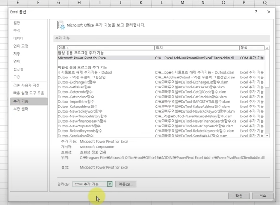Select Dutool-Naverfinancesearch함수 add-in row
Image resolution: width=280 pixels, height=205 pixels.
(x=161, y=121)
